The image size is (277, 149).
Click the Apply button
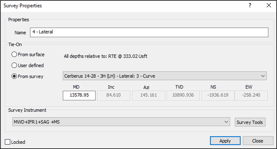tap(225, 141)
